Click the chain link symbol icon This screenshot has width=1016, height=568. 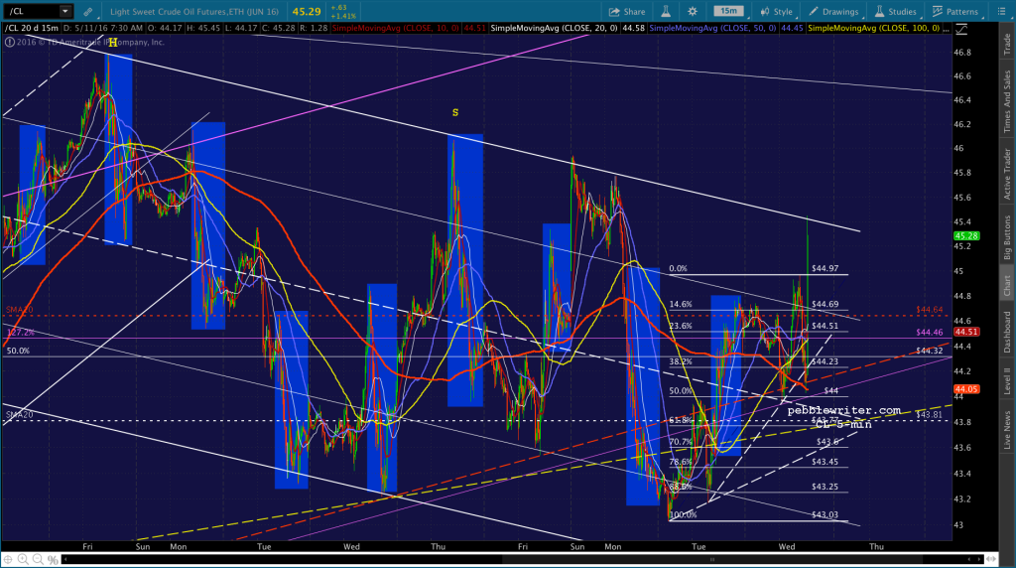(88, 12)
